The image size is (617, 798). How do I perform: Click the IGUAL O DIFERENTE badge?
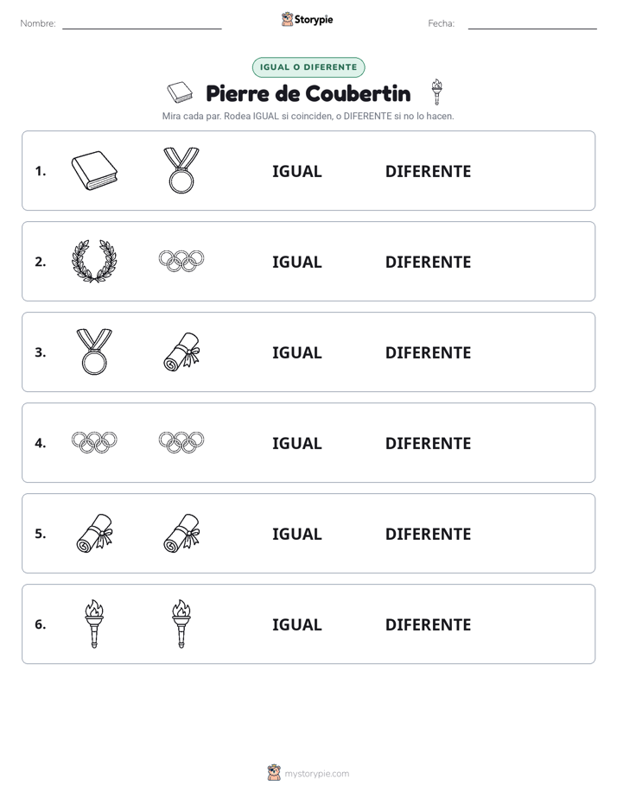(308, 67)
